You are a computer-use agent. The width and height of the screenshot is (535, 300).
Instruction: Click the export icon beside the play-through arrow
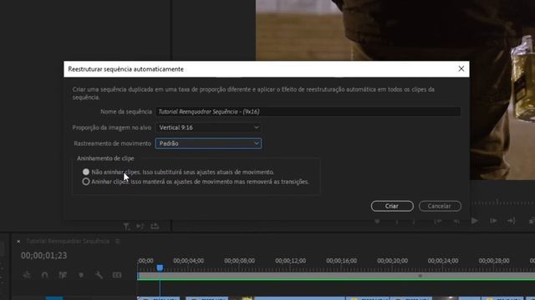[155, 227]
